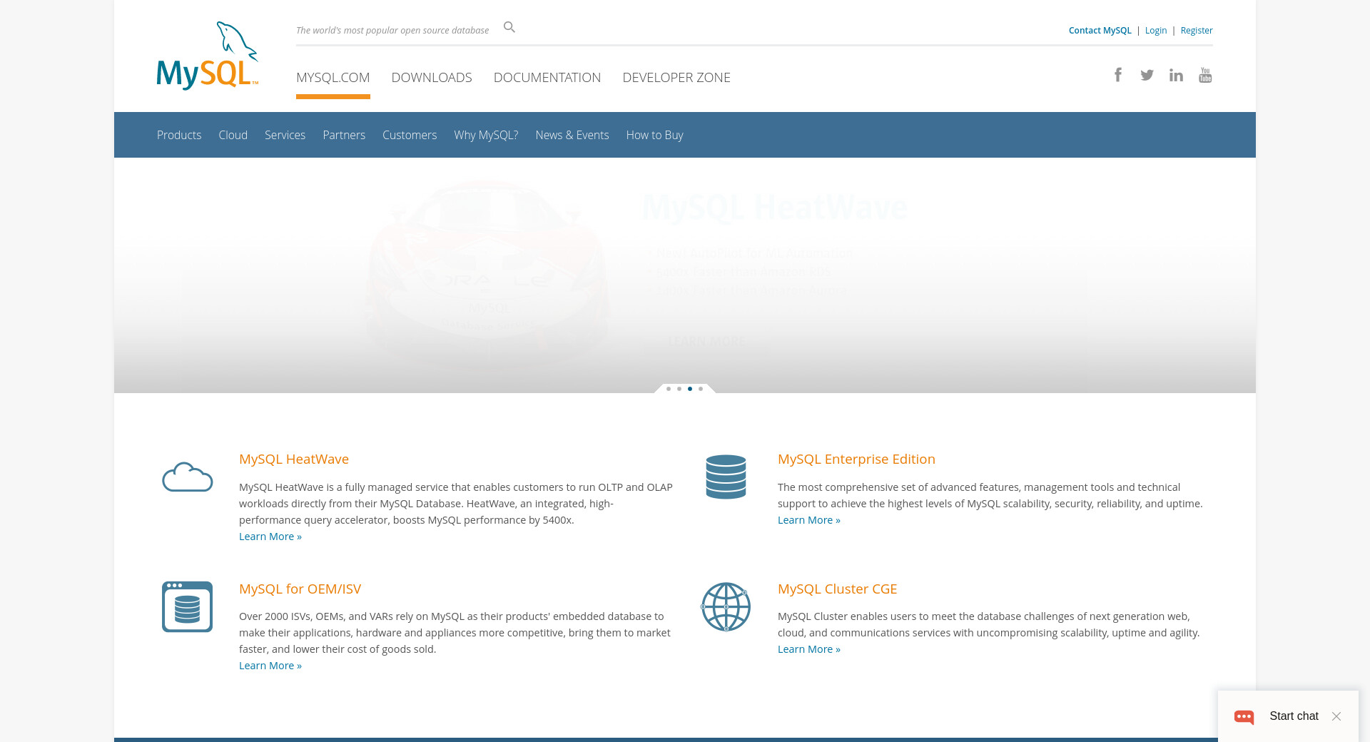Open the Login link
Image resolution: width=1370 pixels, height=742 pixels.
pos(1155,30)
